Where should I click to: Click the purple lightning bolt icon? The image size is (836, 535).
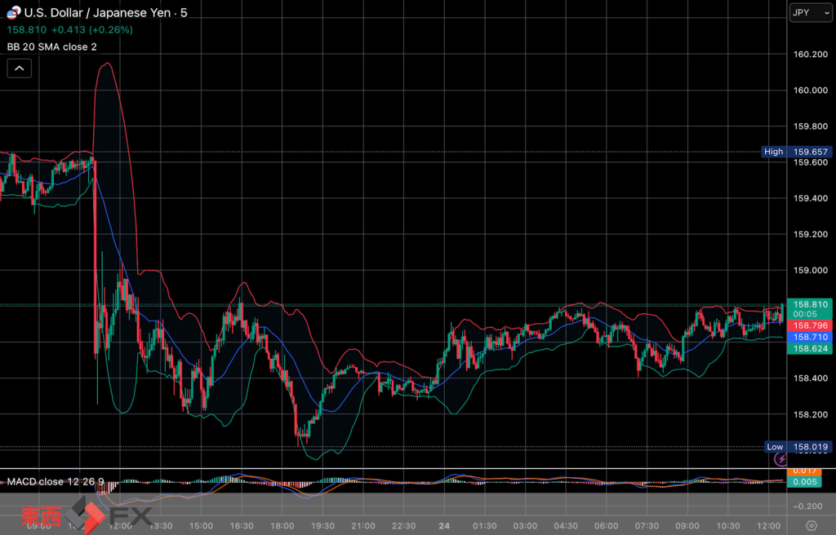pyautogui.click(x=780, y=459)
